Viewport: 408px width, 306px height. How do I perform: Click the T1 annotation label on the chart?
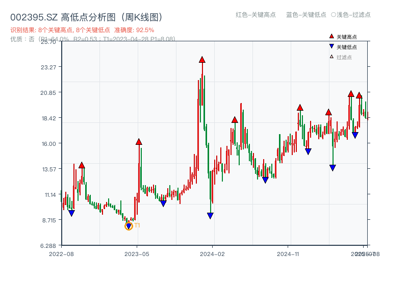coord(136,224)
